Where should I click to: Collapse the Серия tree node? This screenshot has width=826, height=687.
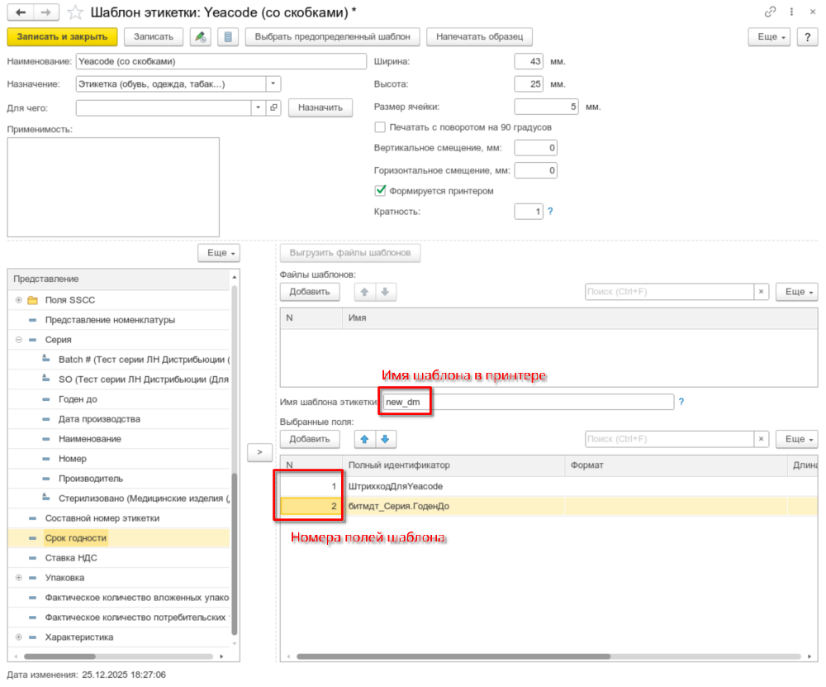click(18, 340)
